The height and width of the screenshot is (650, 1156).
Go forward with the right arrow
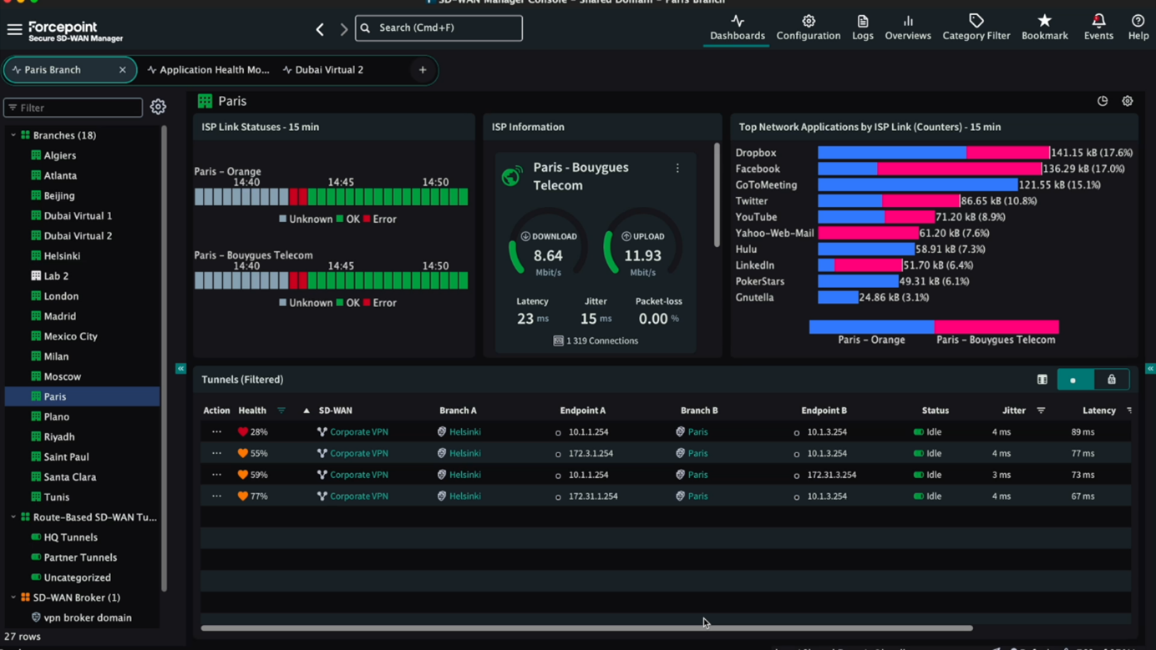[343, 29]
